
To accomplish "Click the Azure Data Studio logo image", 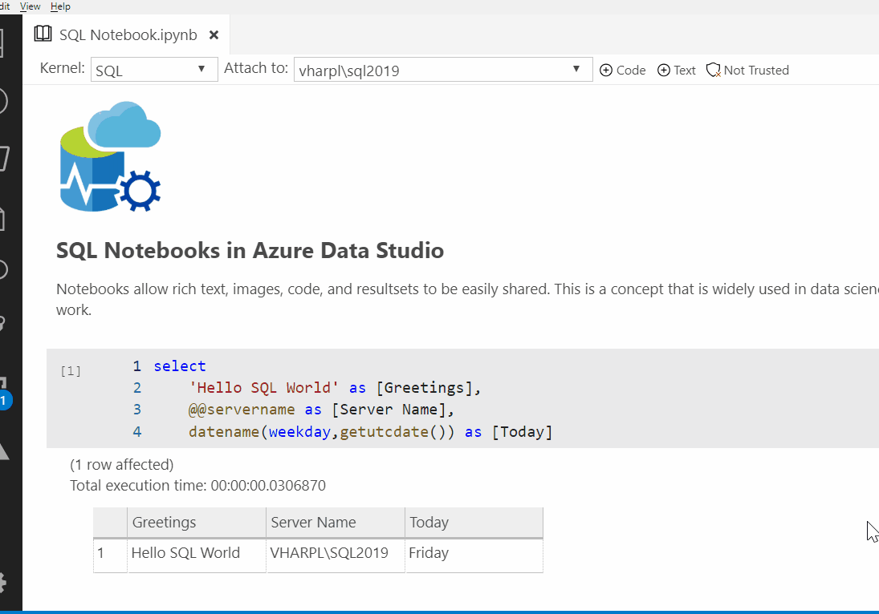I will (x=109, y=157).
